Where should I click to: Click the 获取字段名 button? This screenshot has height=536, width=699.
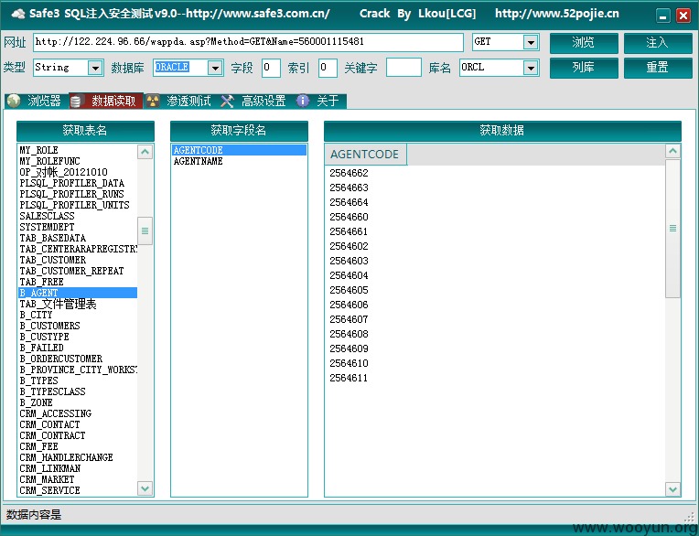pyautogui.click(x=239, y=131)
